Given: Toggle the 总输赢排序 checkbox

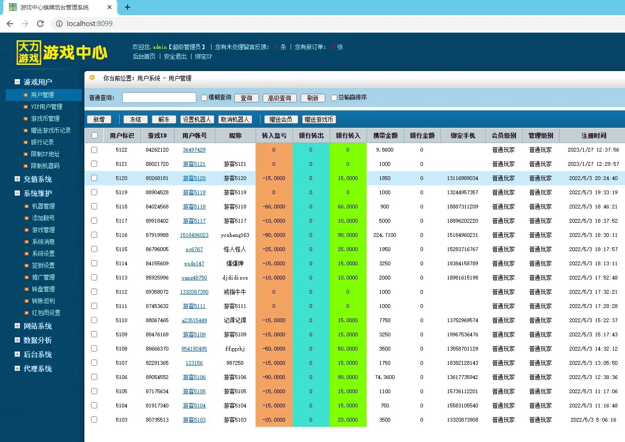Looking at the screenshot, I should pos(334,98).
